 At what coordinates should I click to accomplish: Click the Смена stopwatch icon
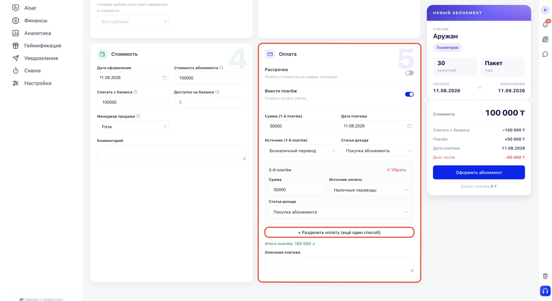16,71
